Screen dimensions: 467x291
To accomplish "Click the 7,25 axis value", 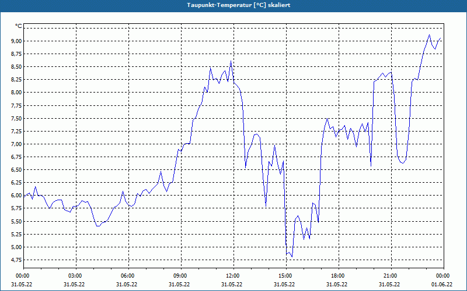I will (x=17, y=132).
